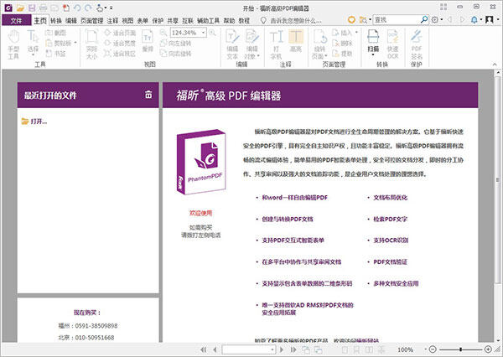The width and height of the screenshot is (503, 357).
Task: Select the Hand tool (手型工具)
Action: (13, 44)
